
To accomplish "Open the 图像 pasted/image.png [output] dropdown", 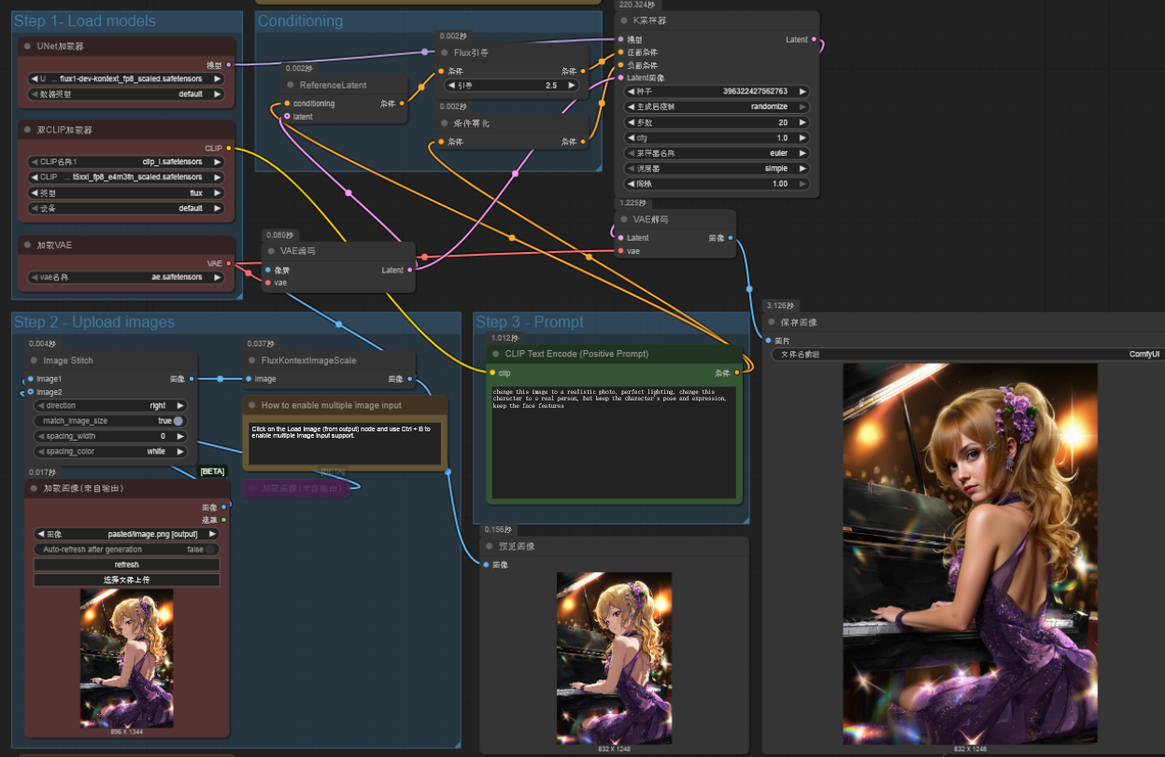I will point(126,534).
